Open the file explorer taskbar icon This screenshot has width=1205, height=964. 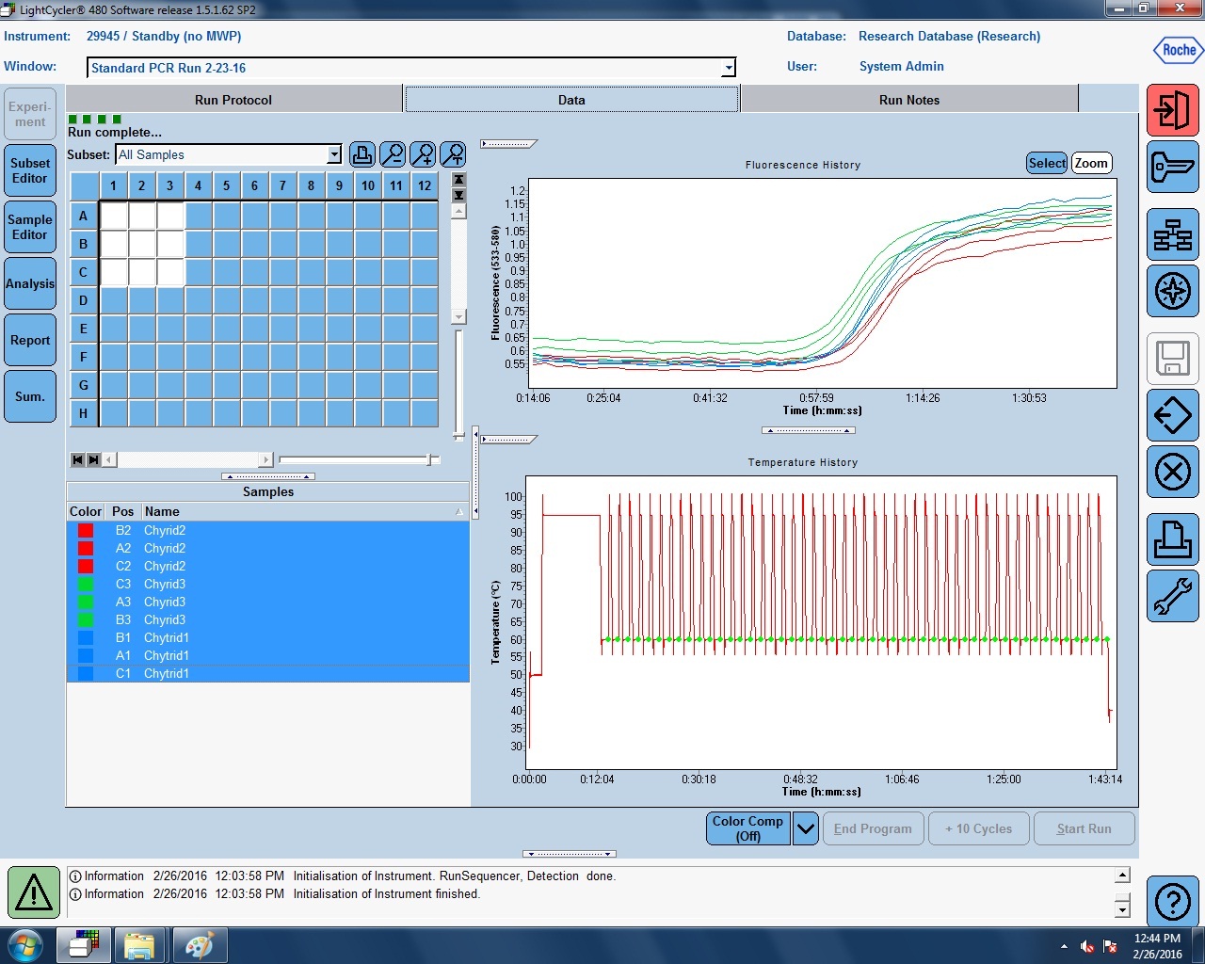coord(139,945)
